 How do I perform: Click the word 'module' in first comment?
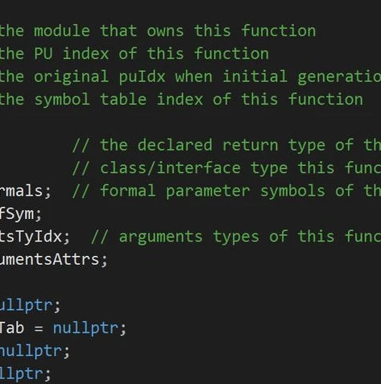tap(62, 31)
